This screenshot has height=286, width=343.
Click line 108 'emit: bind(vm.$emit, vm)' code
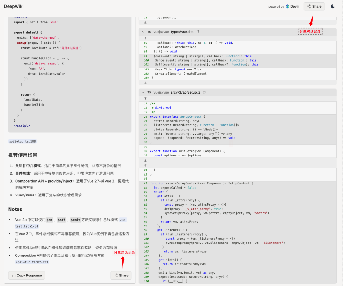click(x=187, y=273)
